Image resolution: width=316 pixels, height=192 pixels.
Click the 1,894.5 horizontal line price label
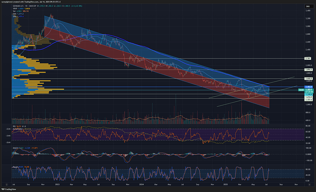coord(309,70)
